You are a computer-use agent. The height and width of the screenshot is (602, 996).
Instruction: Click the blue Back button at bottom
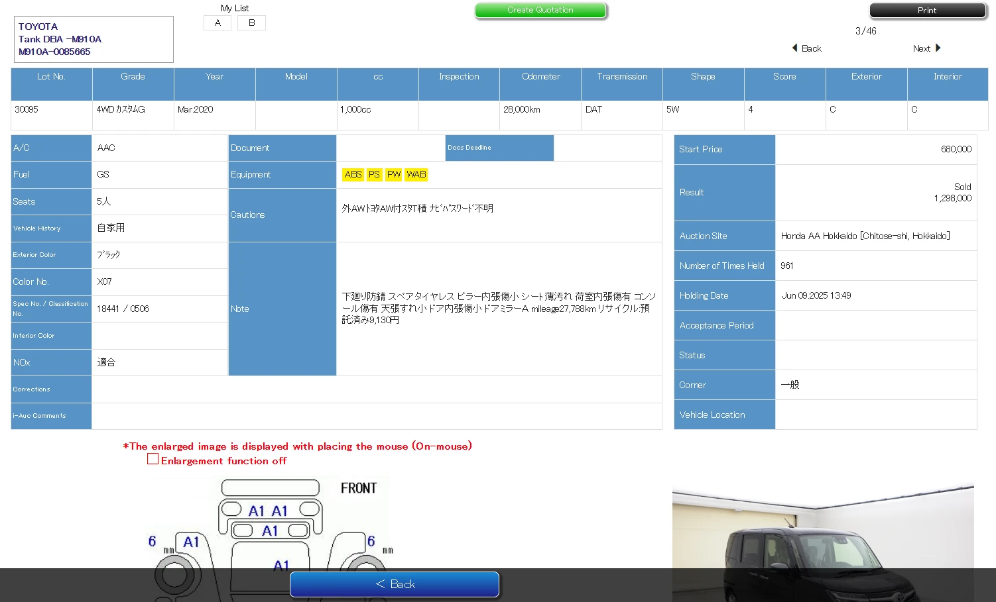pos(395,584)
